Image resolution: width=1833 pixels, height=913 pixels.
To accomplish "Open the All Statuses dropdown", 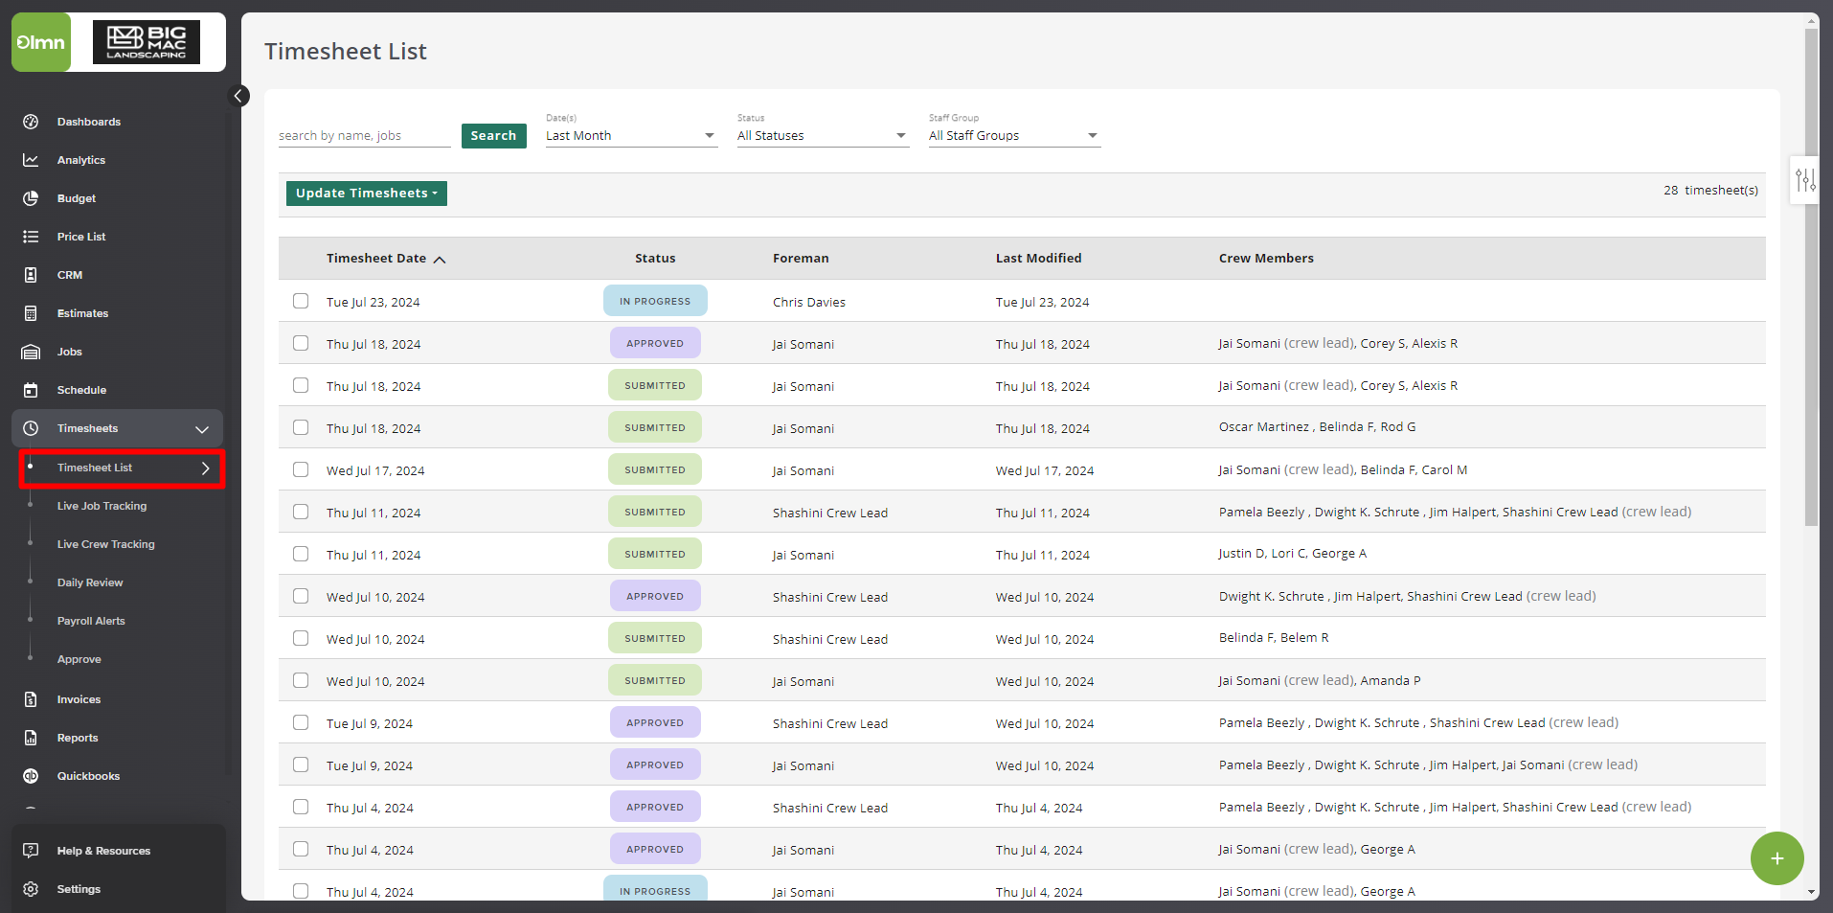I will click(823, 136).
